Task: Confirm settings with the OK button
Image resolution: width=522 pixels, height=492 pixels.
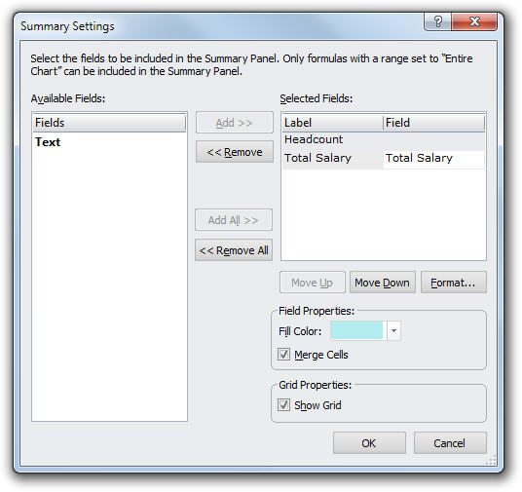Action: (369, 443)
